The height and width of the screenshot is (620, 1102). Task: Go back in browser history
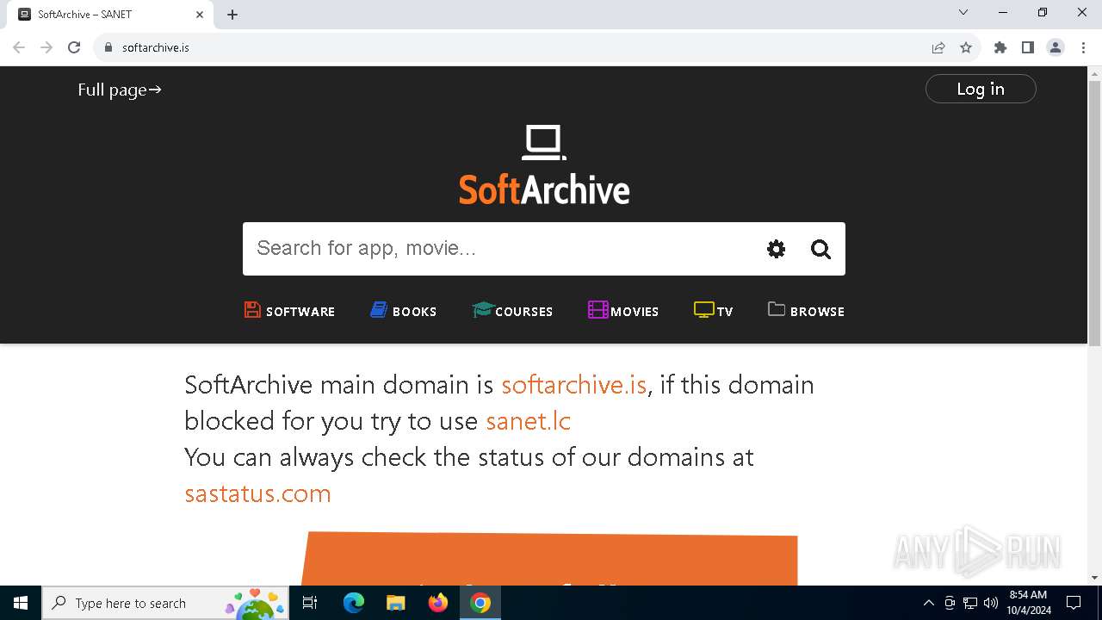(19, 47)
